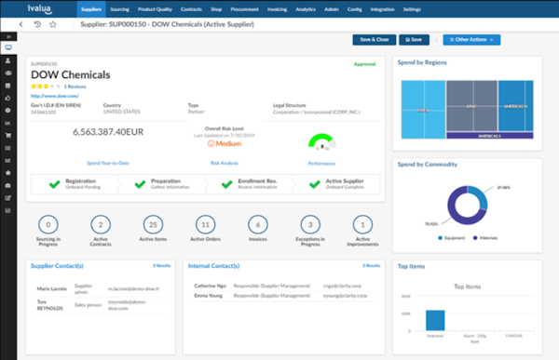Toggle Equipment legend in commodity chart
The width and height of the screenshot is (559, 360).
451,238
